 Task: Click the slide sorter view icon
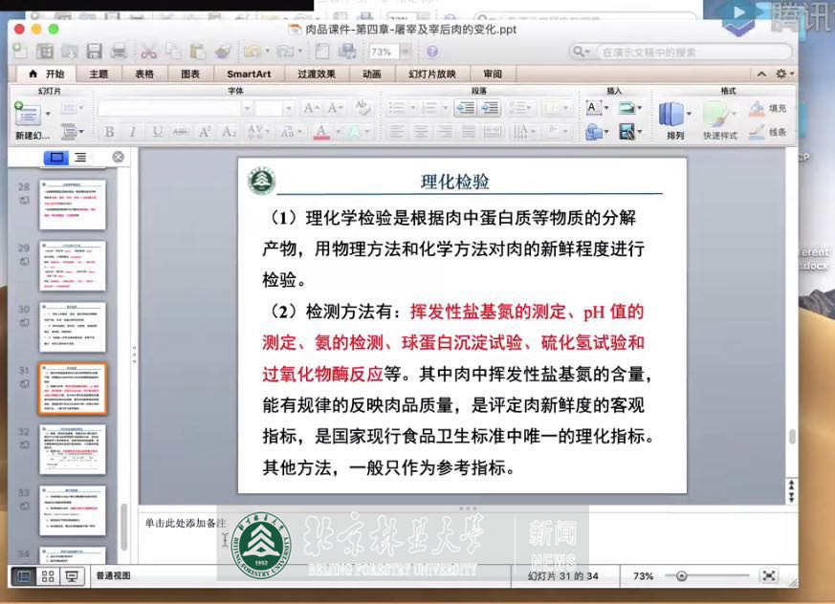47,576
